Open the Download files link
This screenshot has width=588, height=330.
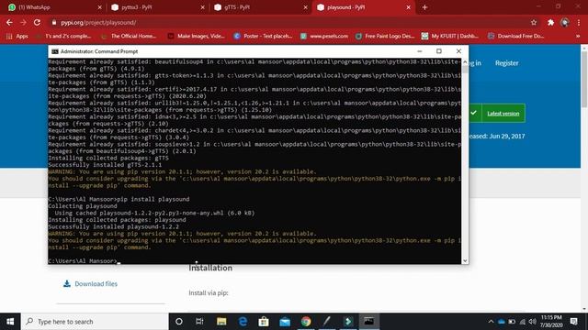click(96, 283)
